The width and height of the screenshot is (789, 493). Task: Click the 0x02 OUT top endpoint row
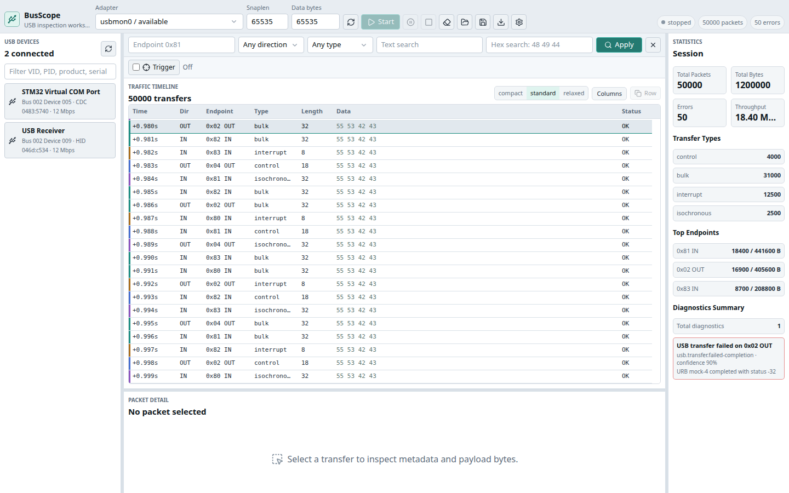728,270
